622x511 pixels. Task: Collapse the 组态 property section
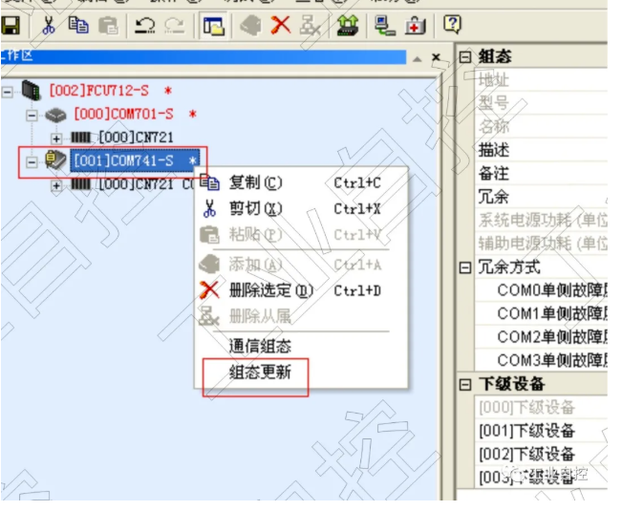coord(465,57)
